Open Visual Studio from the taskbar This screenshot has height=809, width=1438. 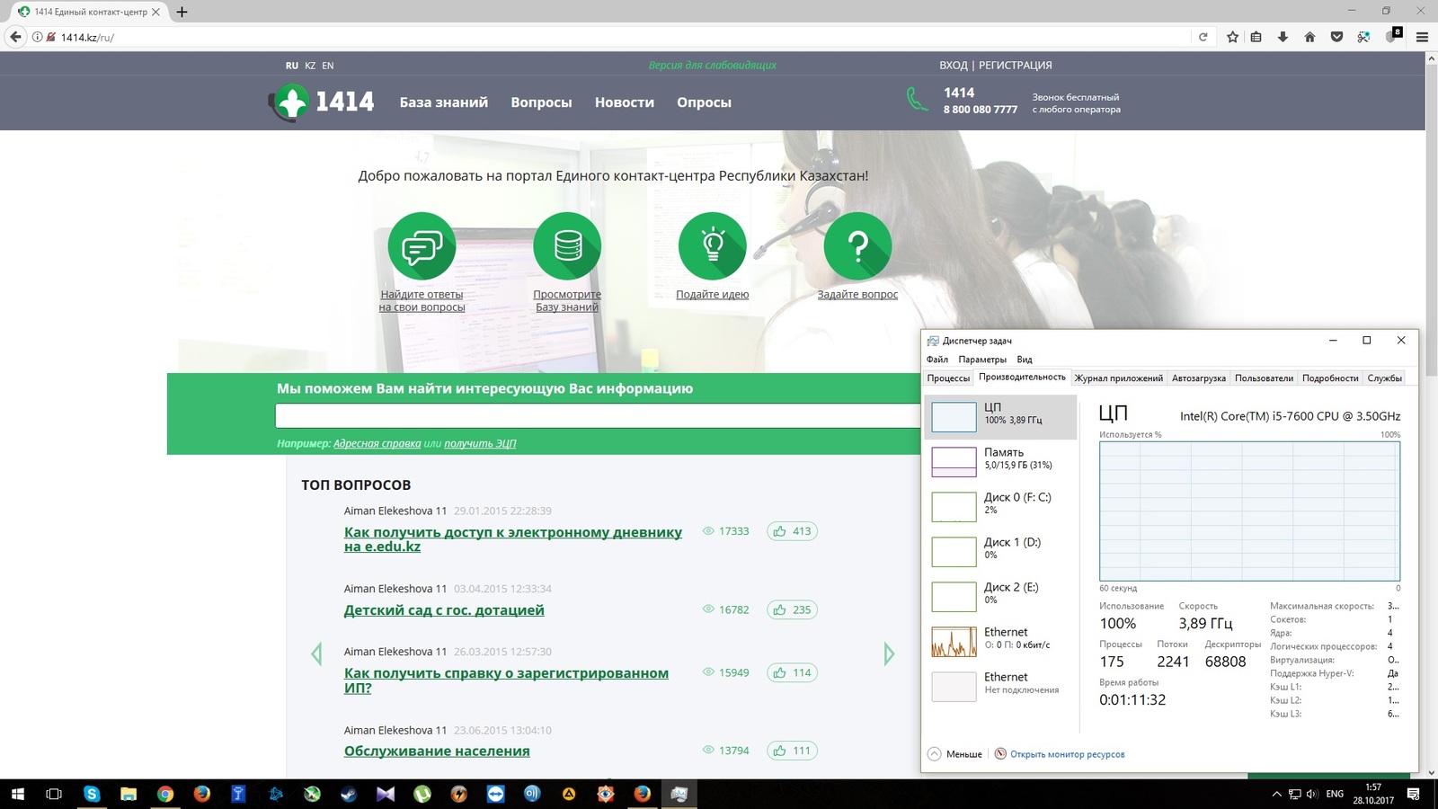(386, 794)
